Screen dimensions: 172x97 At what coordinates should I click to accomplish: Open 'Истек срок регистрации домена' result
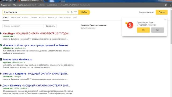(x=35, y=45)
